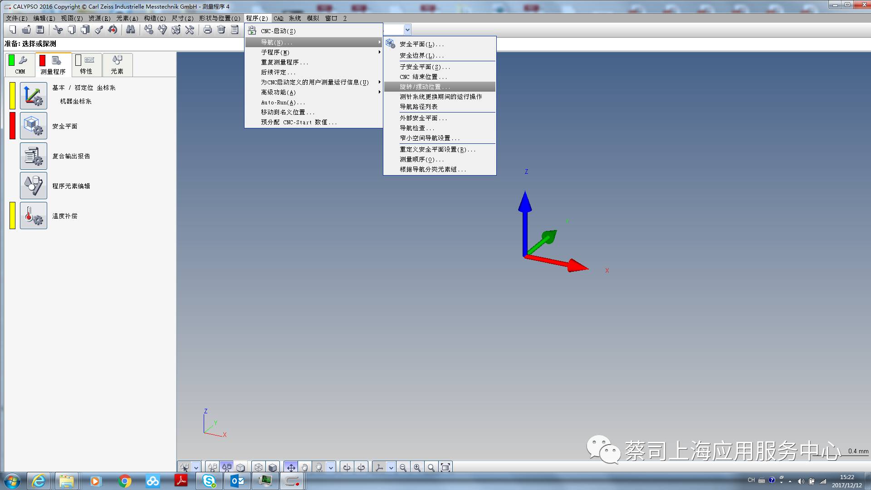Image resolution: width=871 pixels, height=490 pixels.
Task: Open a file with the folder icon
Action: click(26, 30)
